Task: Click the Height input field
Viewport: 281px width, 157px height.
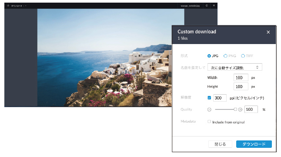Action: click(x=241, y=87)
